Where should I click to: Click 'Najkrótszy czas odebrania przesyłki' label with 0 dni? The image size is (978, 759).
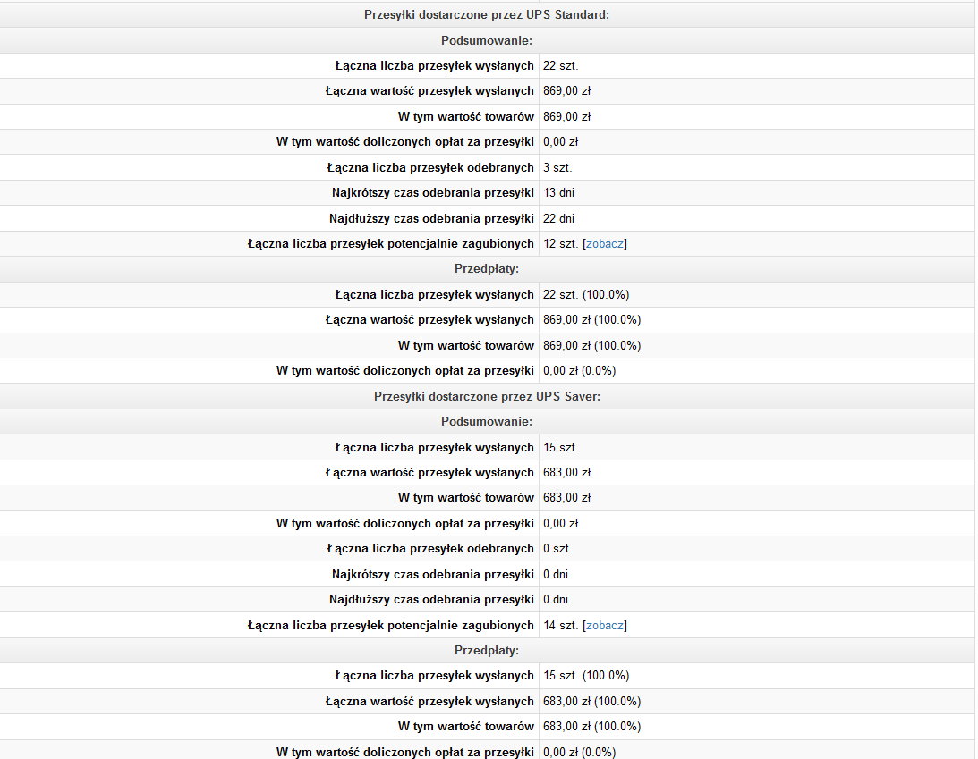(x=432, y=574)
